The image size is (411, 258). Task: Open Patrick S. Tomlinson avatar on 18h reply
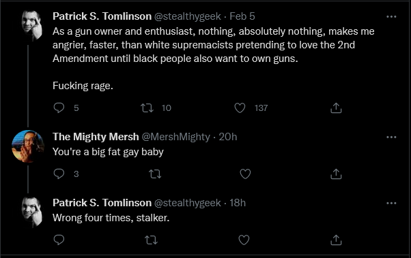pos(32,212)
